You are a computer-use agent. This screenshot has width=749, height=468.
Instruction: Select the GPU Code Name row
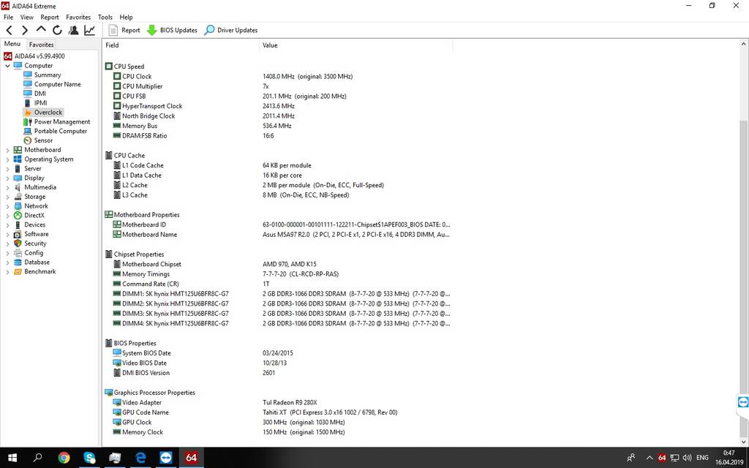(277, 412)
